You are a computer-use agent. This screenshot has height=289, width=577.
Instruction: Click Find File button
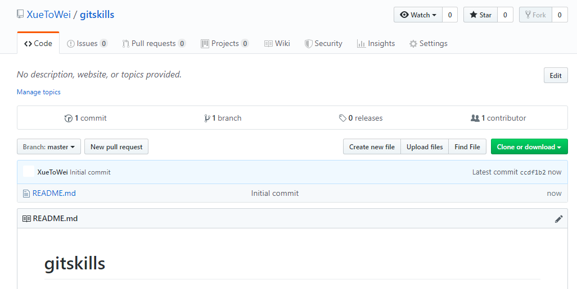pos(467,147)
